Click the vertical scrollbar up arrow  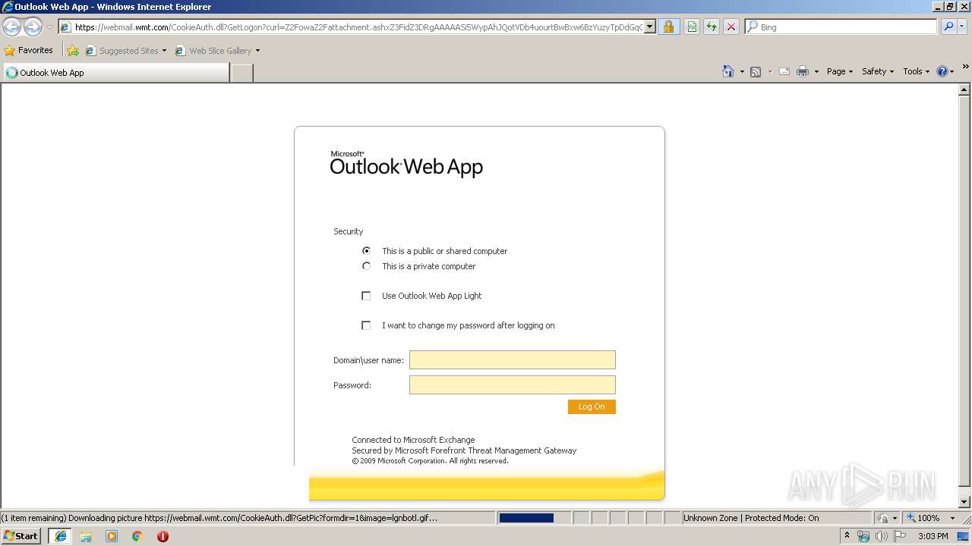coord(965,89)
